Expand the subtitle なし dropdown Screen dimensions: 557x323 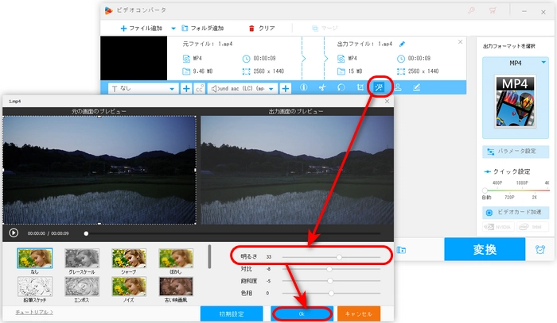pyautogui.click(x=172, y=89)
